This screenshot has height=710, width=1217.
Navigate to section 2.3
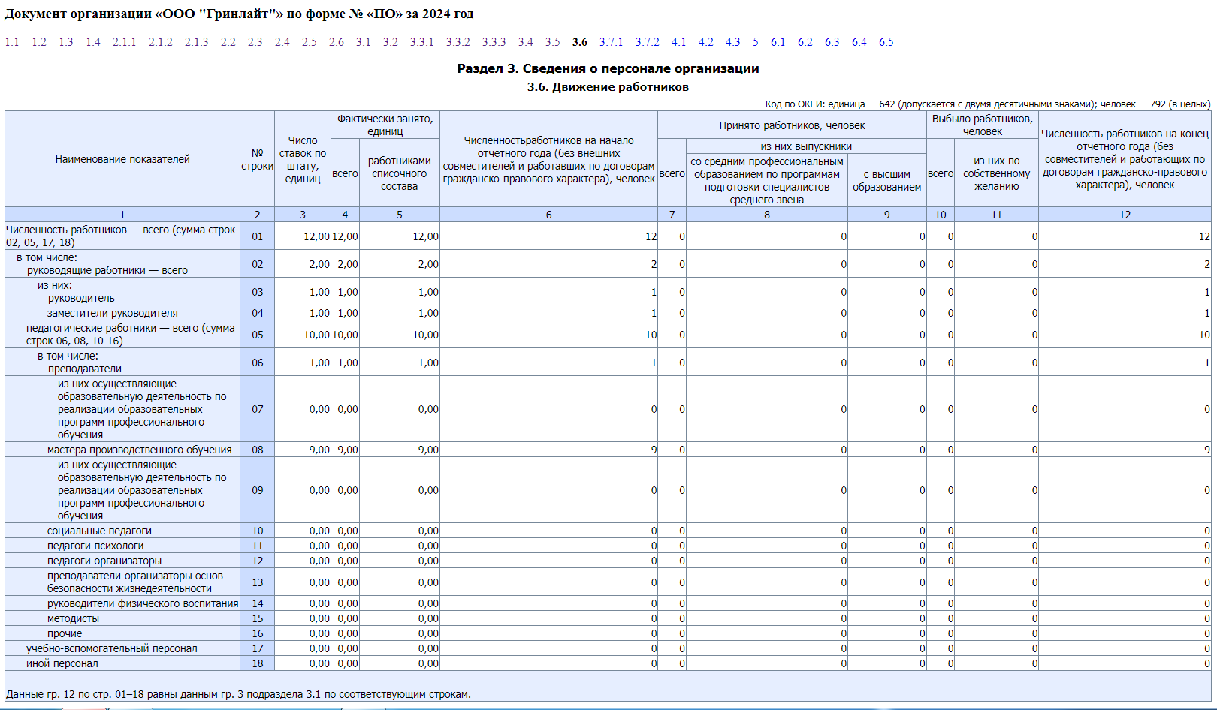(255, 42)
